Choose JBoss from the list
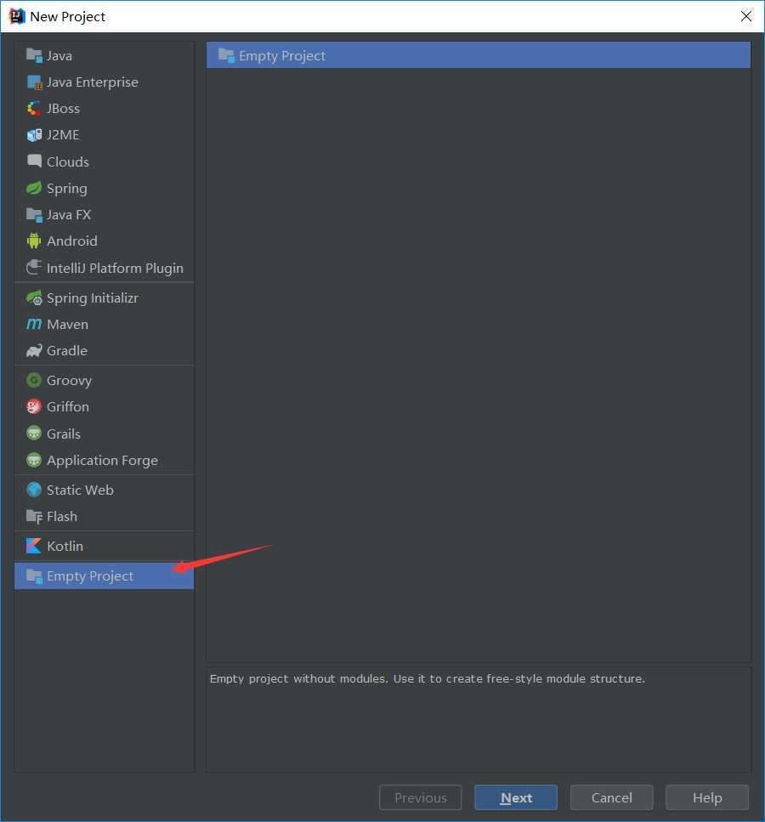 tap(105, 109)
